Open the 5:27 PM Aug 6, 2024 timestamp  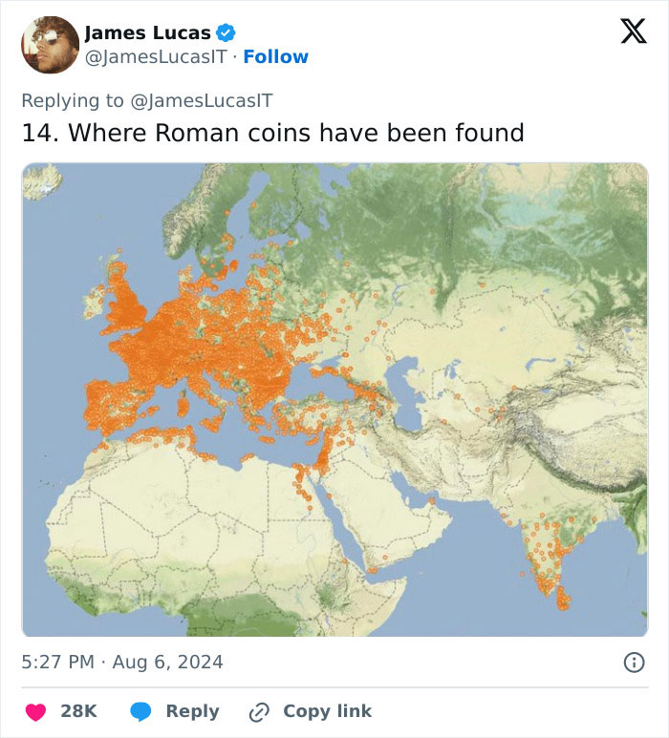point(122,662)
